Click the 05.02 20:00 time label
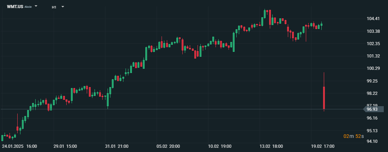 tap(168, 146)
